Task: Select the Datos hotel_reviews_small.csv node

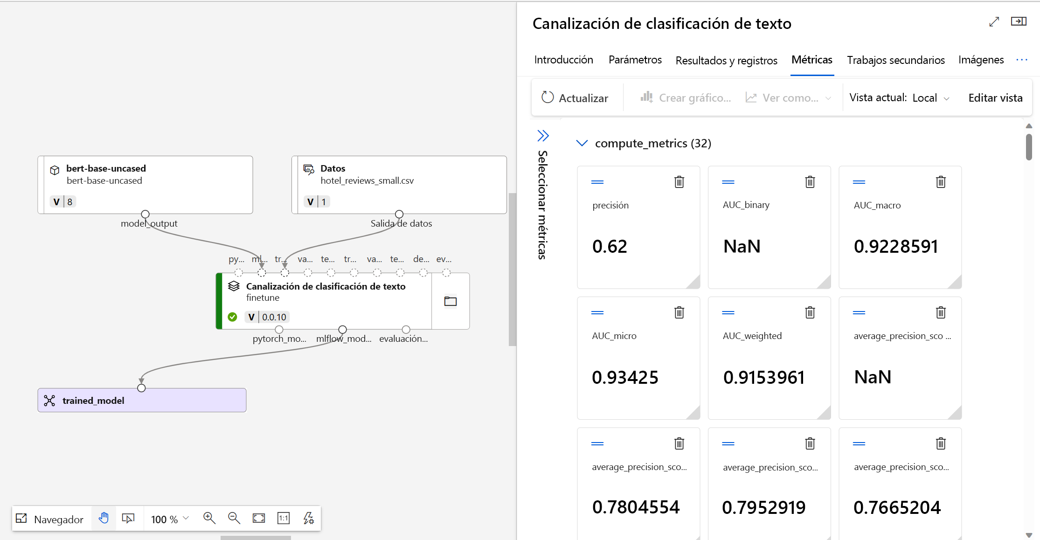Action: [x=399, y=185]
